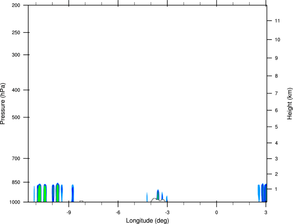Image resolution: width=293 pixels, height=224 pixels.
Task: Click the -9 longitude tick label
Action: click(x=69, y=212)
